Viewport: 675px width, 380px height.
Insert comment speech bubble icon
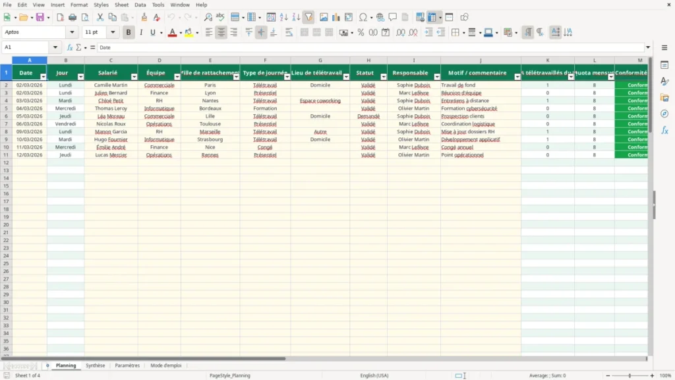coord(393,17)
